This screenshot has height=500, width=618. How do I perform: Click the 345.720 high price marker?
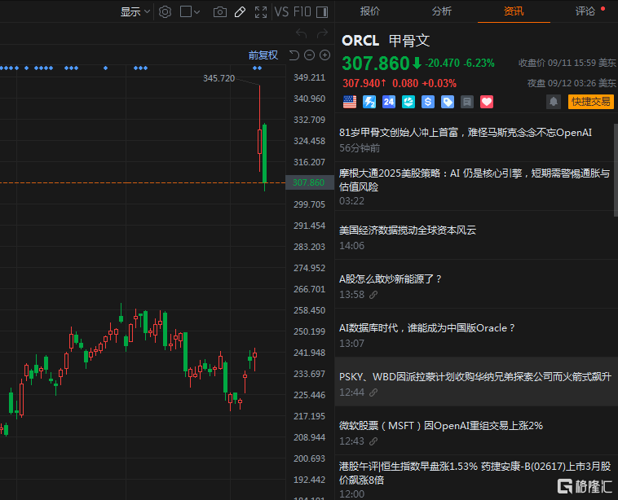click(219, 78)
